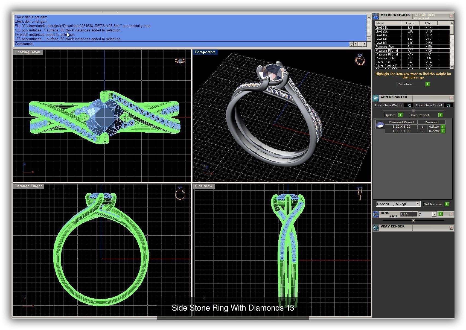Click the Ring Rail panel icon
The height and width of the screenshot is (330, 466).
point(376,214)
